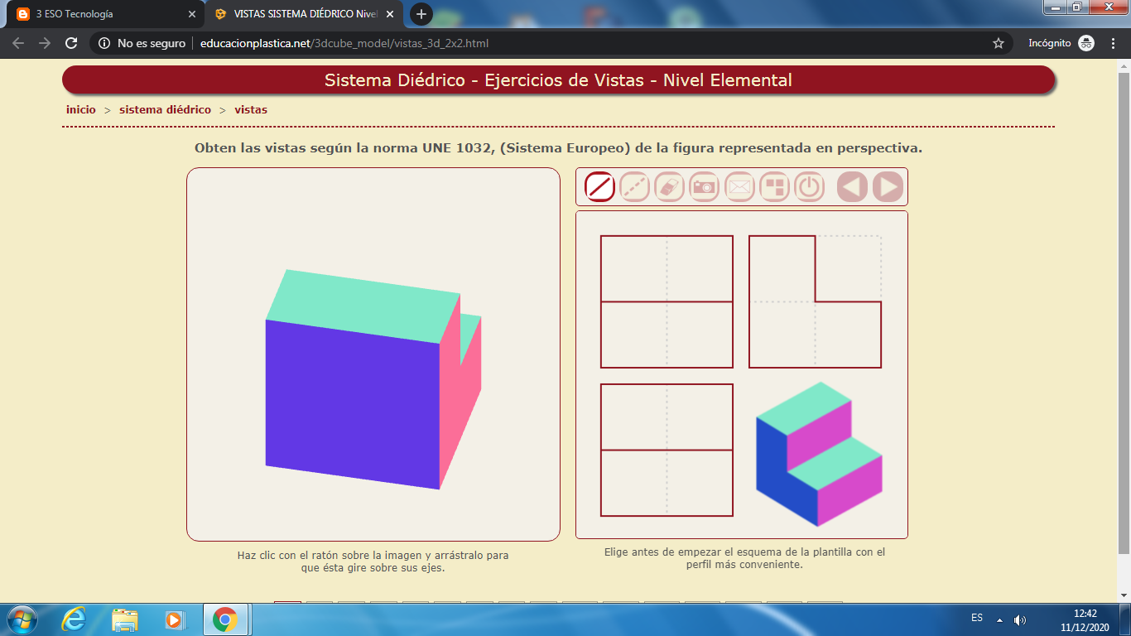The height and width of the screenshot is (636, 1131).
Task: Click the small stepped 3D figure thumbnail
Action: [819, 454]
